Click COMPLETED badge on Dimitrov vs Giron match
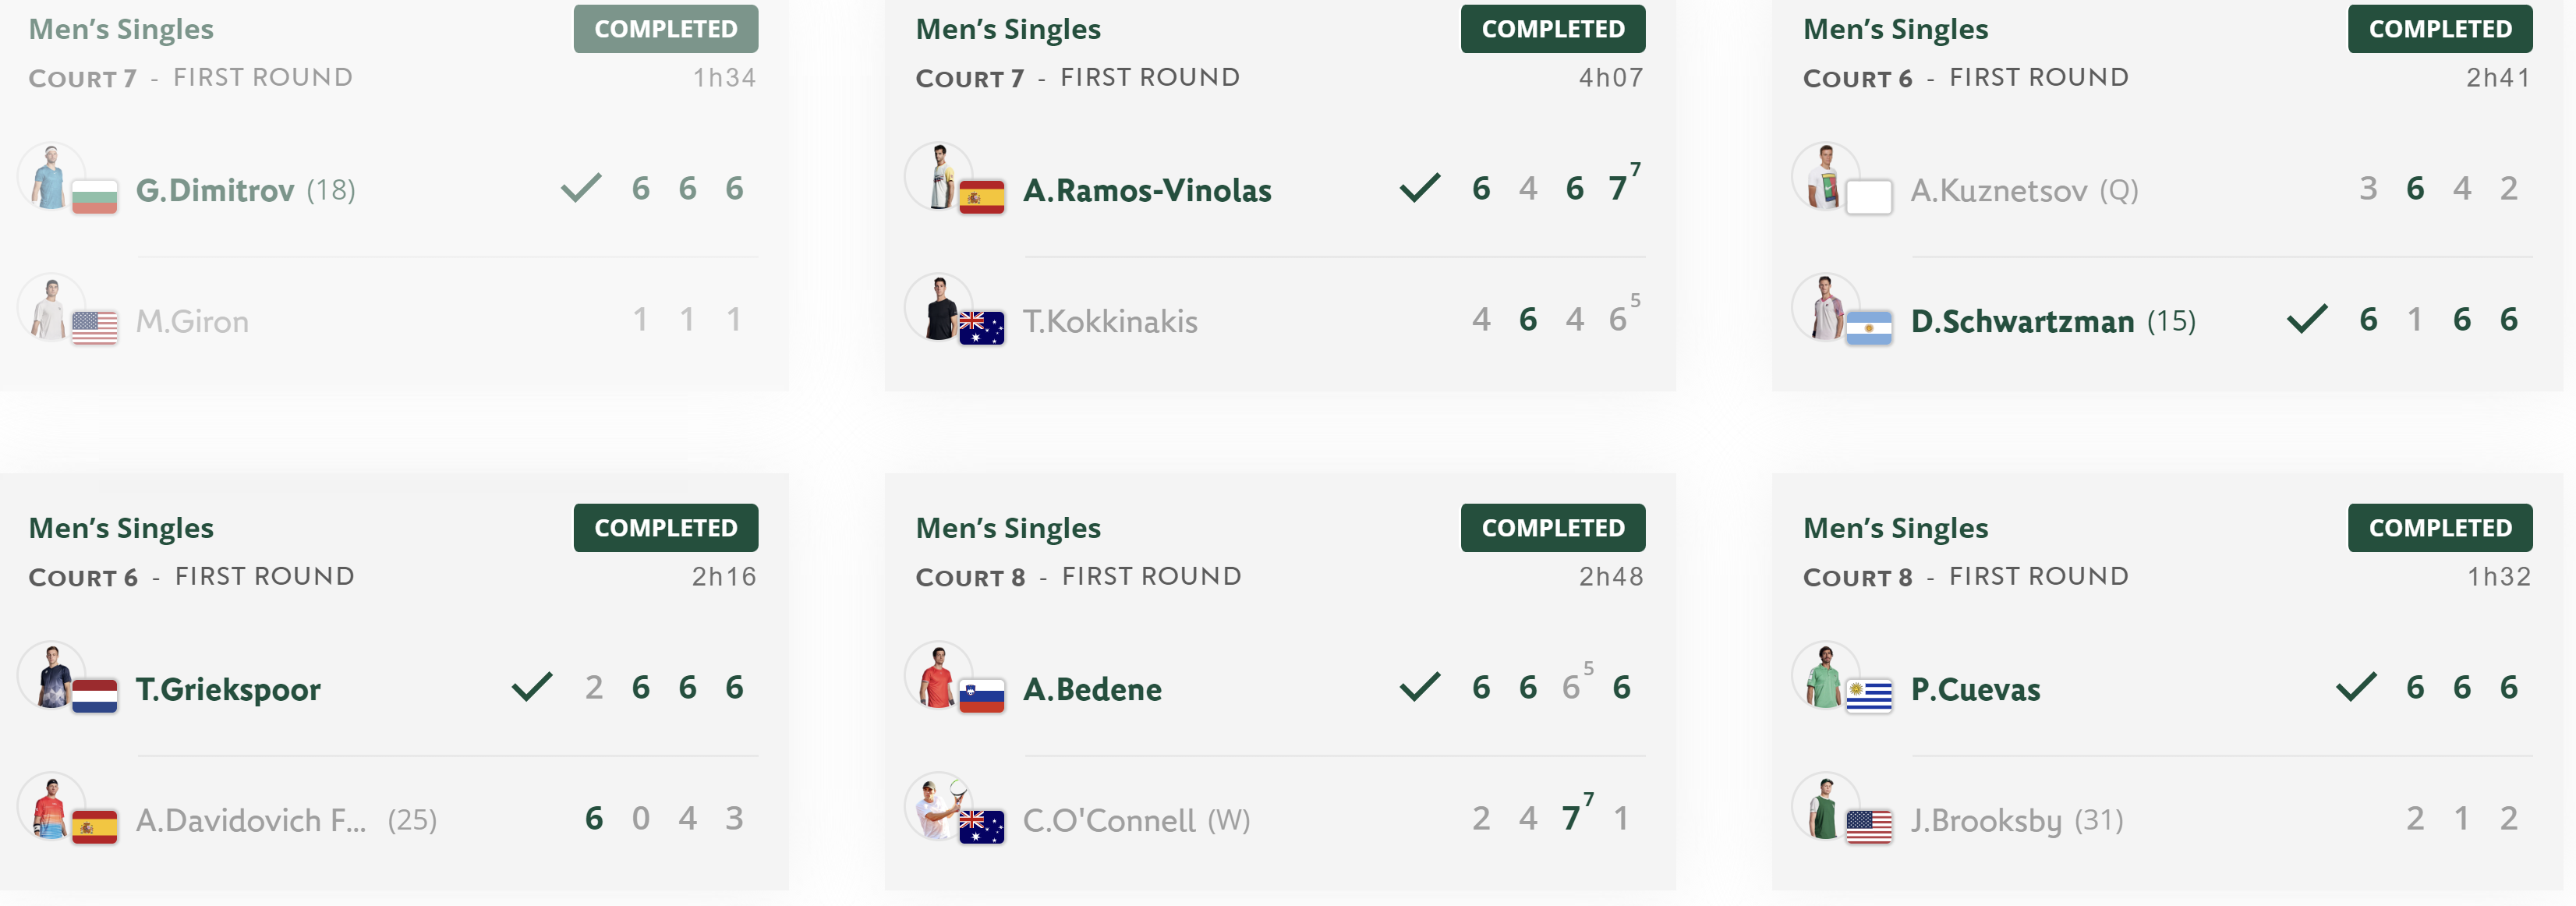Viewport: 2576px width, 906px height. (x=666, y=29)
